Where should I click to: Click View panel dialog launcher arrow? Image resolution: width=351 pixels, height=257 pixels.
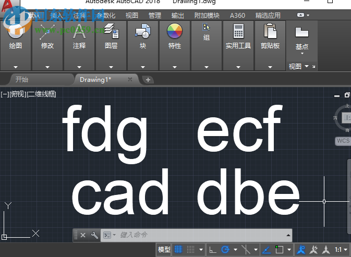pyautogui.click(x=313, y=66)
